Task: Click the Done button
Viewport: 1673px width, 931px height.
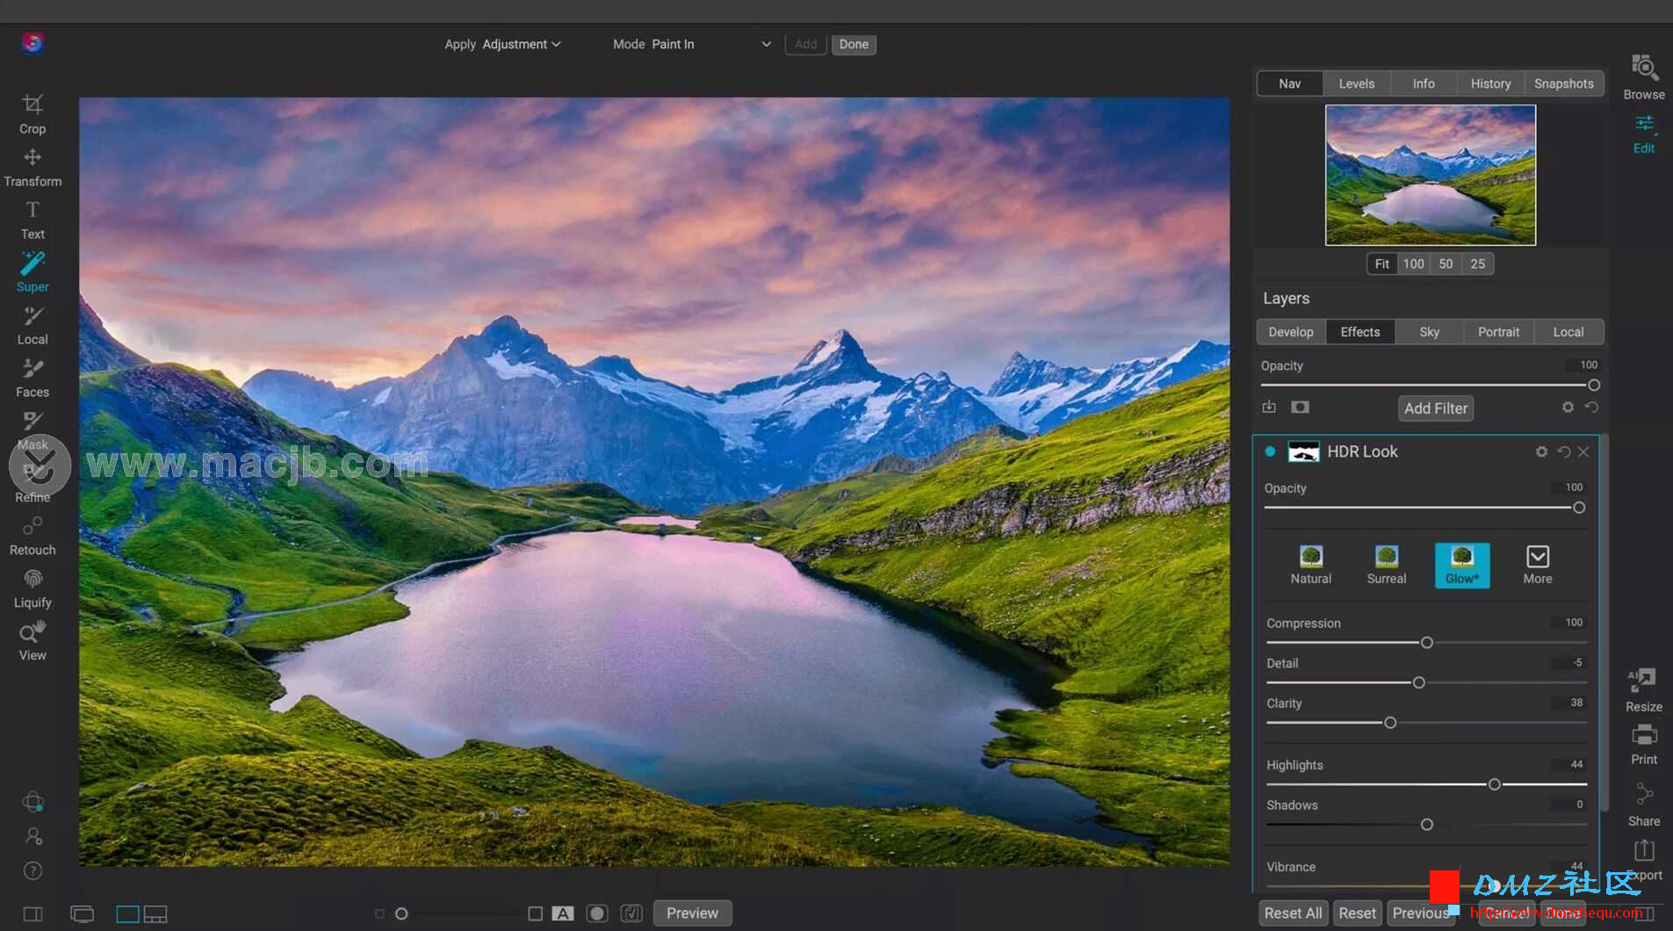Action: pyautogui.click(x=854, y=44)
